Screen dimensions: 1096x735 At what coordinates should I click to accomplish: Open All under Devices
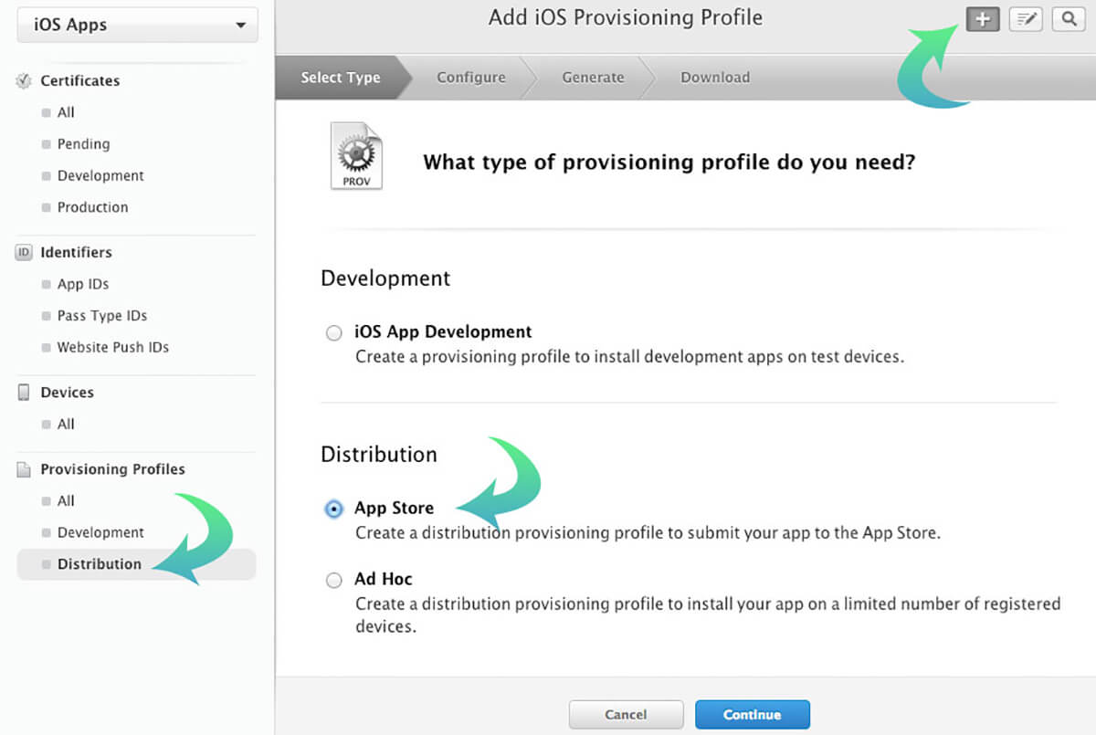coord(66,425)
